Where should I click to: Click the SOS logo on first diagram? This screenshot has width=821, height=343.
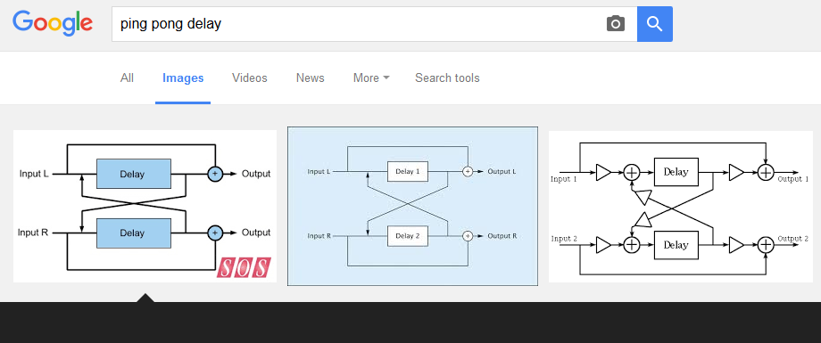(244, 267)
